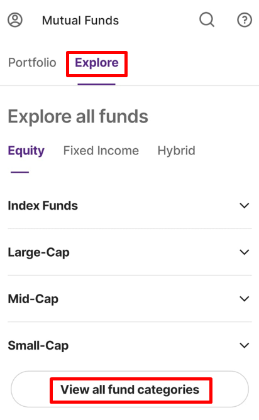Click the purple underline beneath Equity
This screenshot has width=259, height=420.
point(20,172)
